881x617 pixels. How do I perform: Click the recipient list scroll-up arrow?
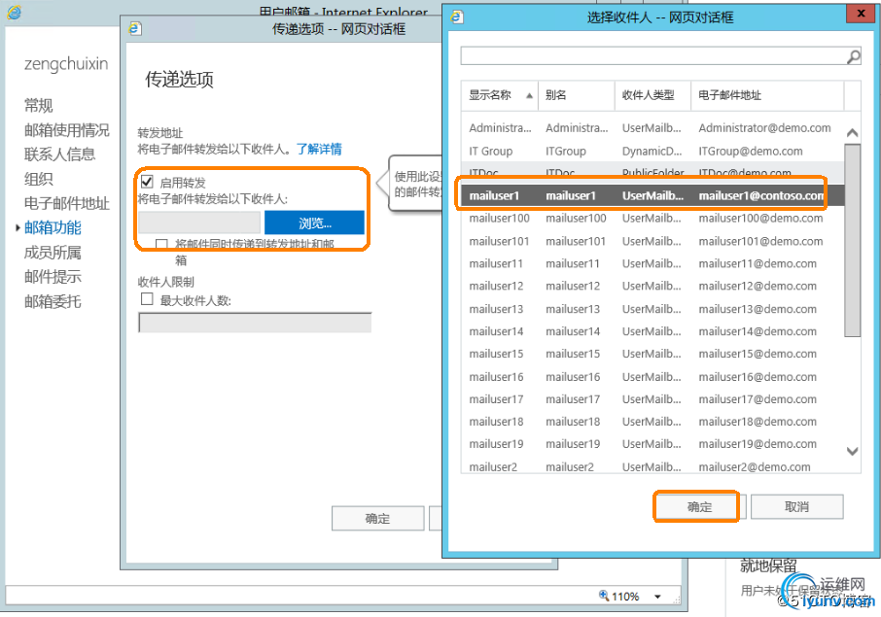click(x=853, y=132)
